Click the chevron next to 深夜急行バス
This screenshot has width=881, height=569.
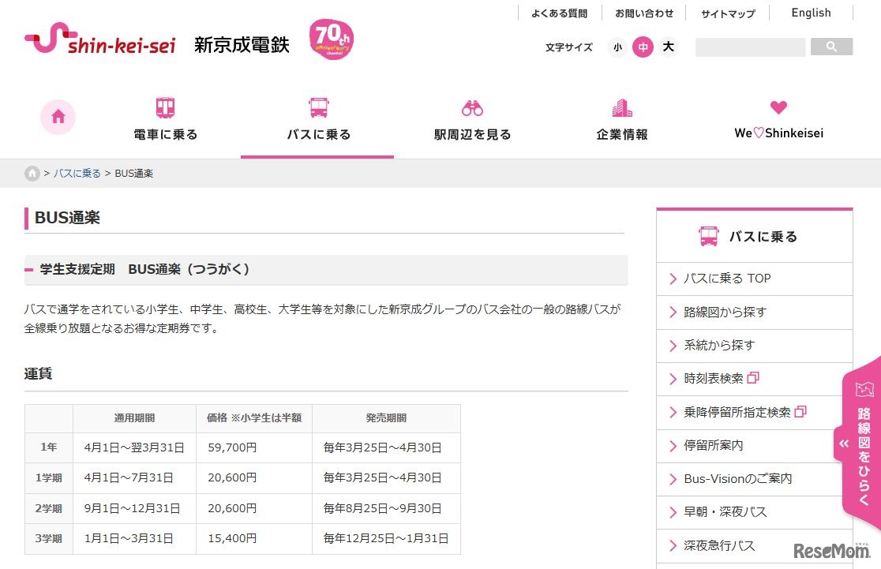tap(673, 545)
